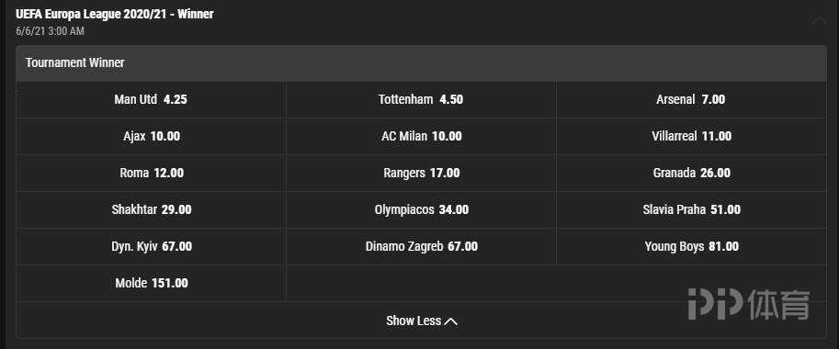Choose Ajax at 10.00 odds
The height and width of the screenshot is (349, 839).
pyautogui.click(x=151, y=136)
